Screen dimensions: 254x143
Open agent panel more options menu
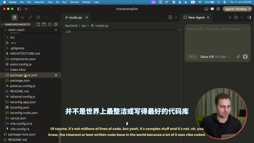(242, 17)
